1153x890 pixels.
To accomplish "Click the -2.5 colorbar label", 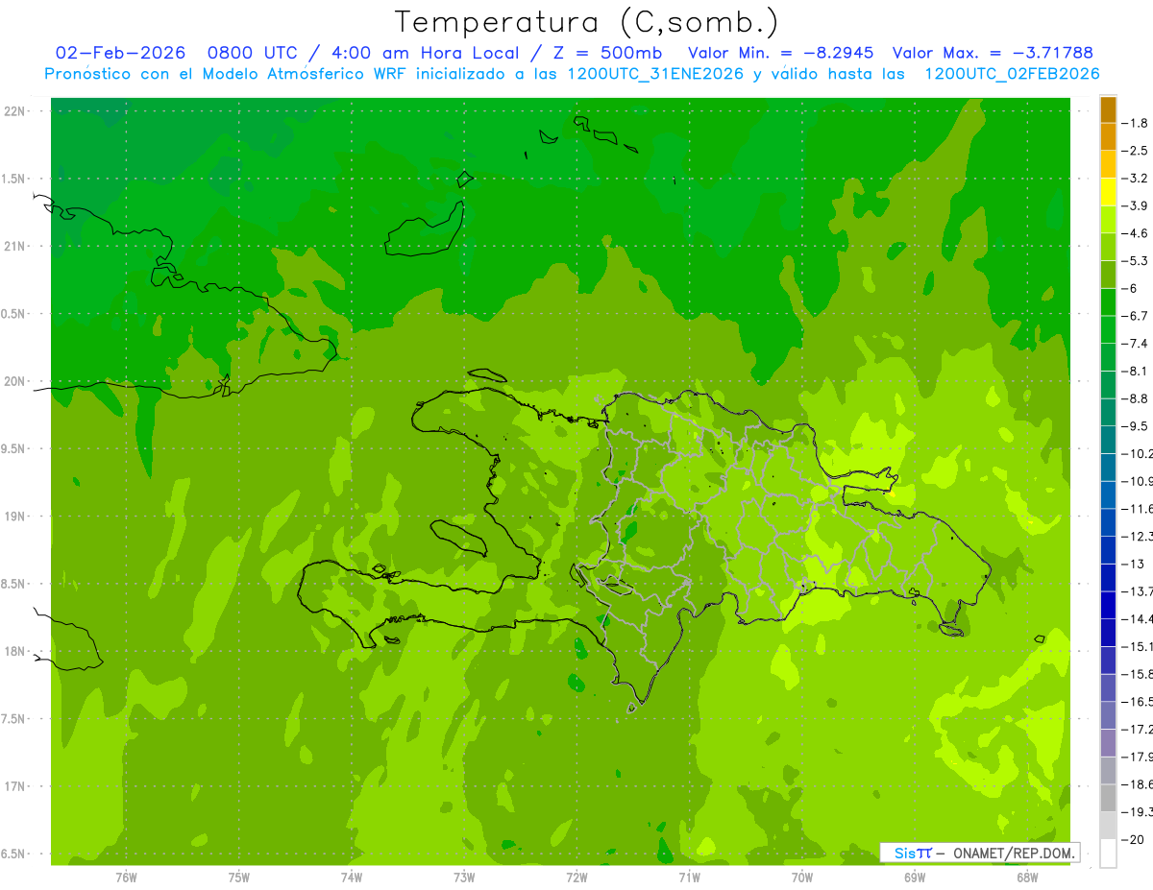I will (1137, 151).
